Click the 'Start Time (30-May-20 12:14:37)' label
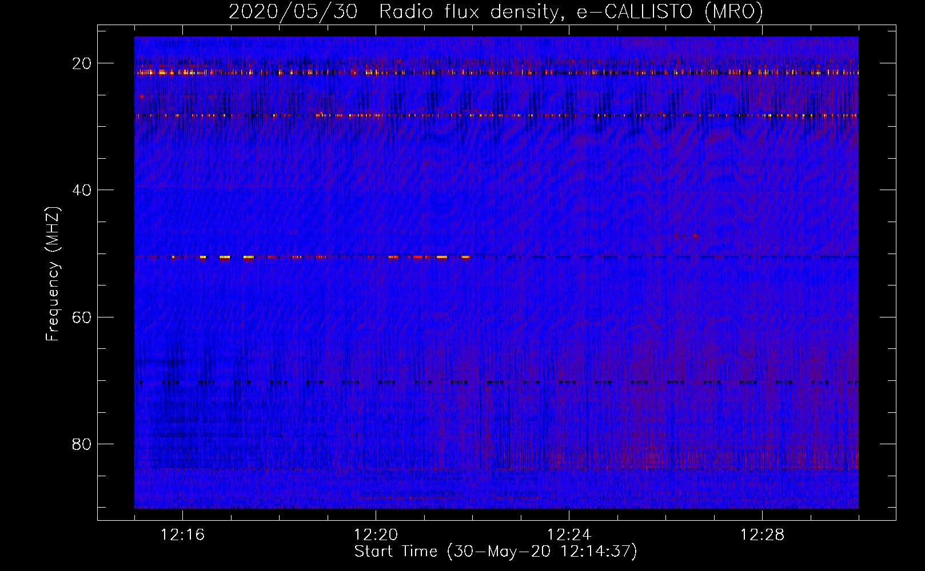 click(x=496, y=552)
